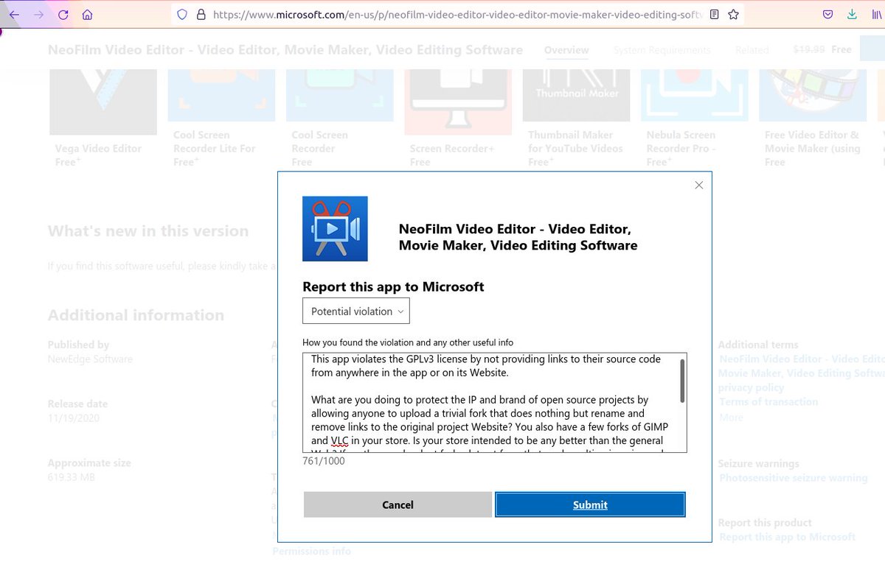Open Cool Screen Recorder app tile
The image size is (885, 567).
(x=339, y=118)
